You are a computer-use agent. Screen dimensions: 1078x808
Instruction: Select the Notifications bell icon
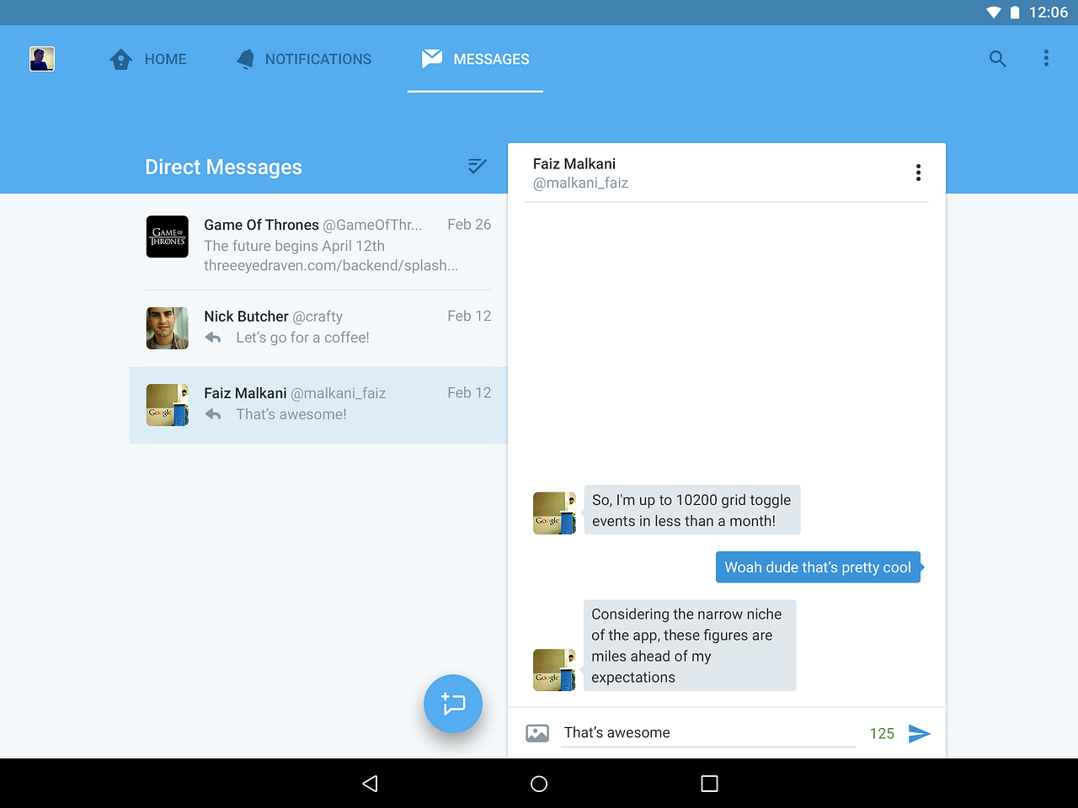pos(245,59)
